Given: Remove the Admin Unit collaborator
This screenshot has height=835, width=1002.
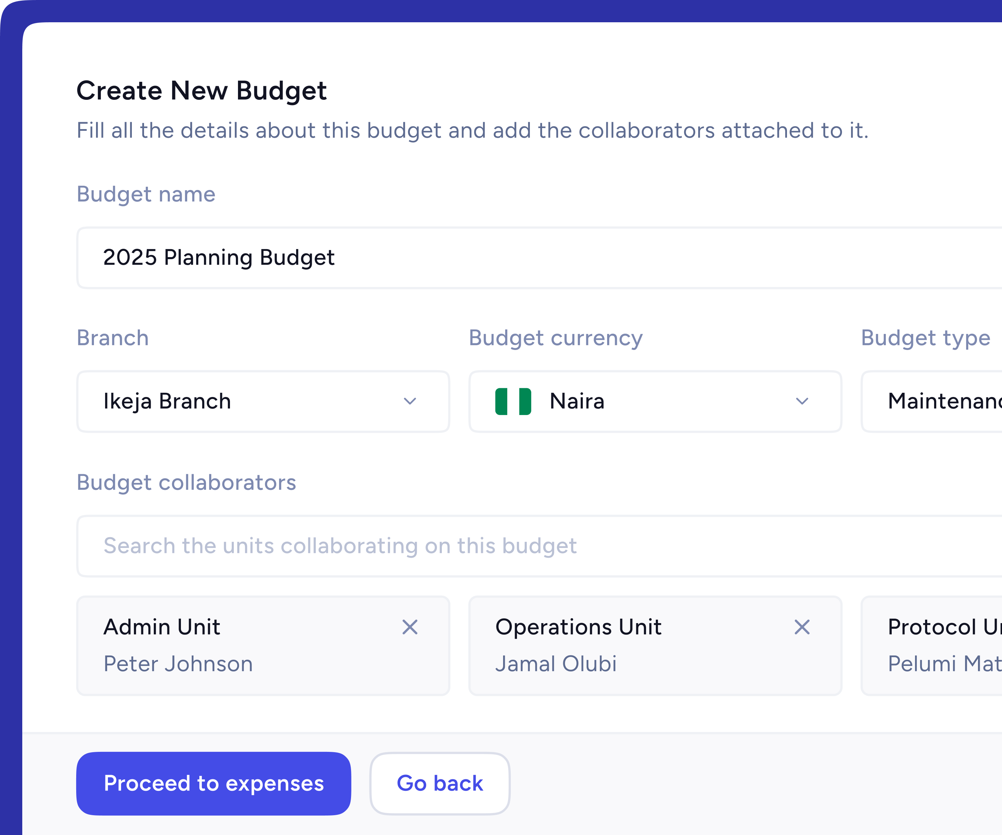Looking at the screenshot, I should (410, 627).
